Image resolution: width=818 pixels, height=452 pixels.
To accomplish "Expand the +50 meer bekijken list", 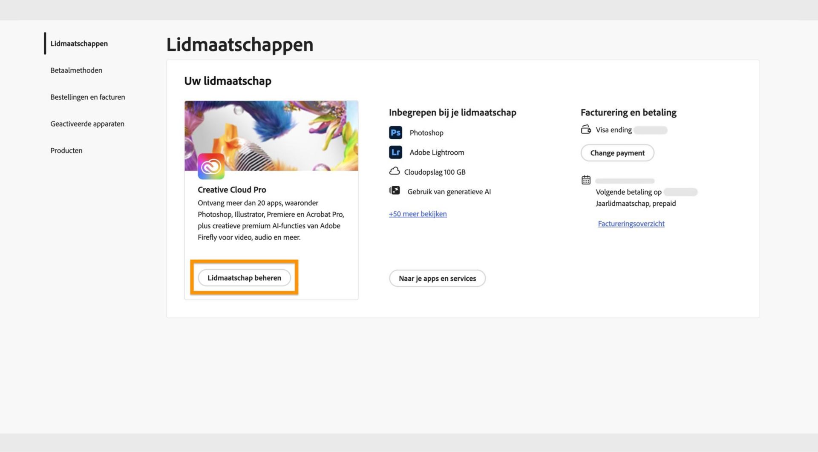I will pyautogui.click(x=417, y=213).
